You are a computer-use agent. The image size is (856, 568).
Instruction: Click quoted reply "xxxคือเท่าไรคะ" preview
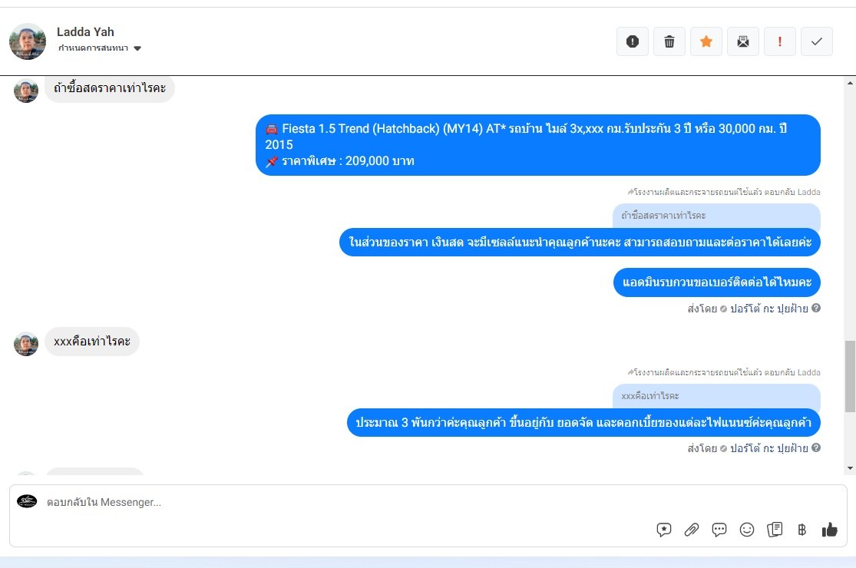tap(716, 396)
